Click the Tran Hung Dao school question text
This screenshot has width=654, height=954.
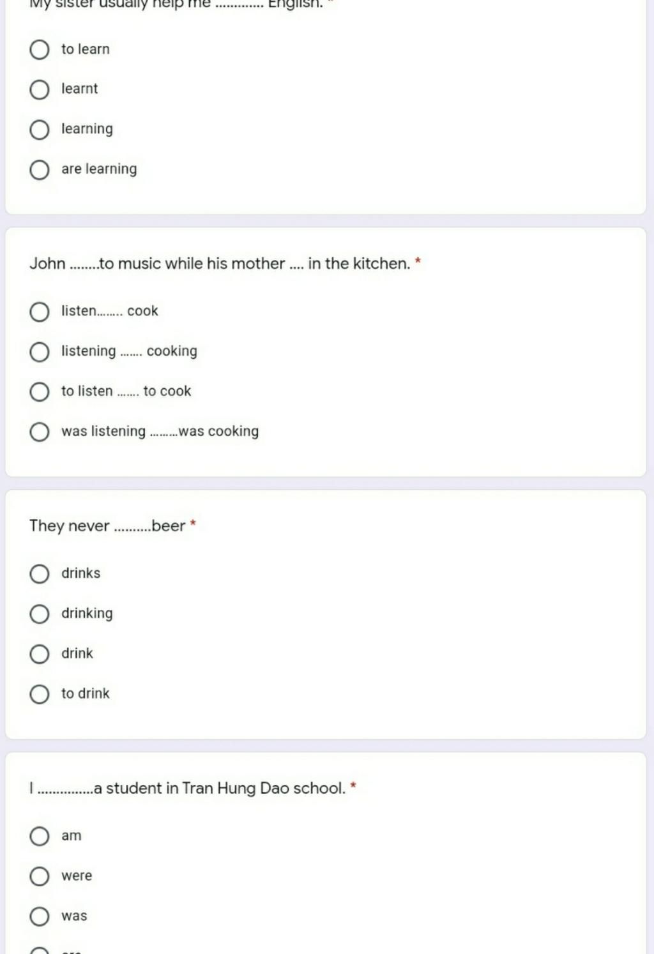tap(187, 788)
